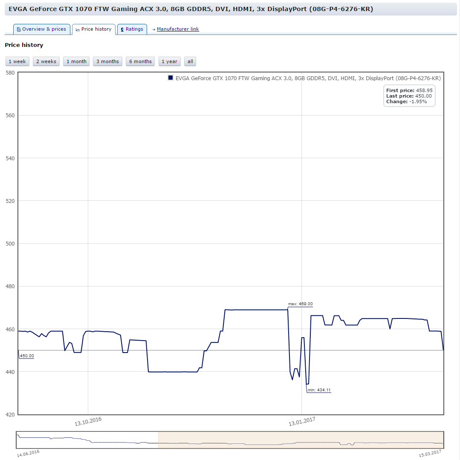Select the 3 months range button
This screenshot has height=460, width=460.
point(108,61)
